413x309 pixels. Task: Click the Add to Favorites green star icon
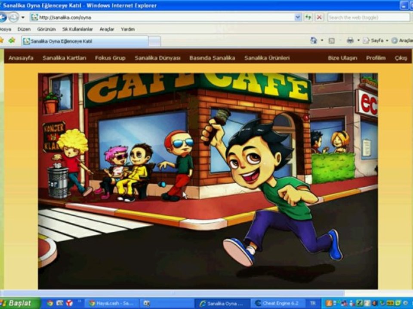[x=12, y=40]
